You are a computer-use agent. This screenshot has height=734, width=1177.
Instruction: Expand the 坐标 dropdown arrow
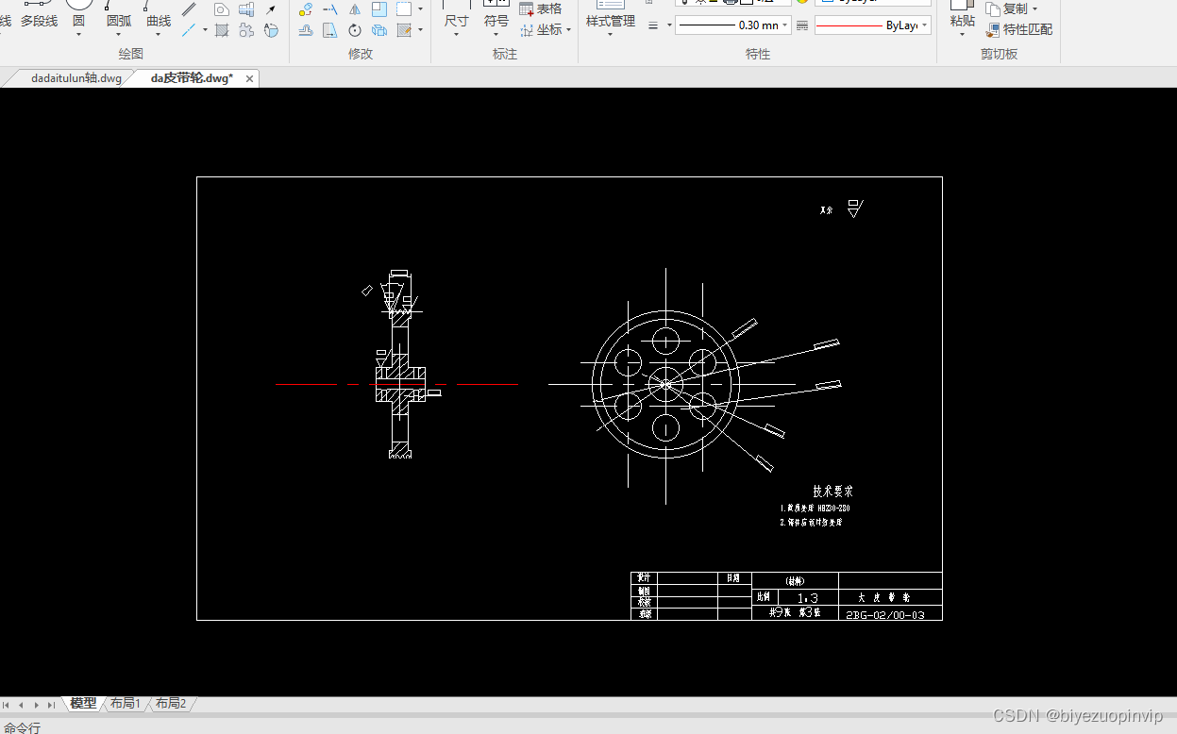(569, 30)
